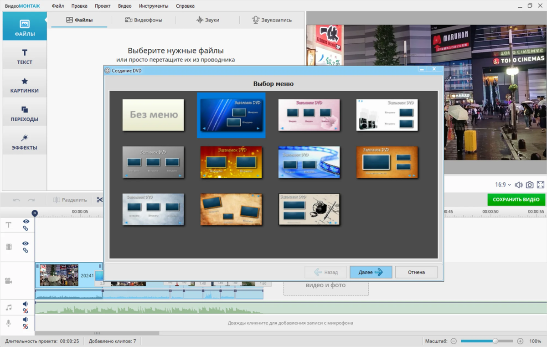Open the ТЕКСТ section in sidebar

click(25, 56)
